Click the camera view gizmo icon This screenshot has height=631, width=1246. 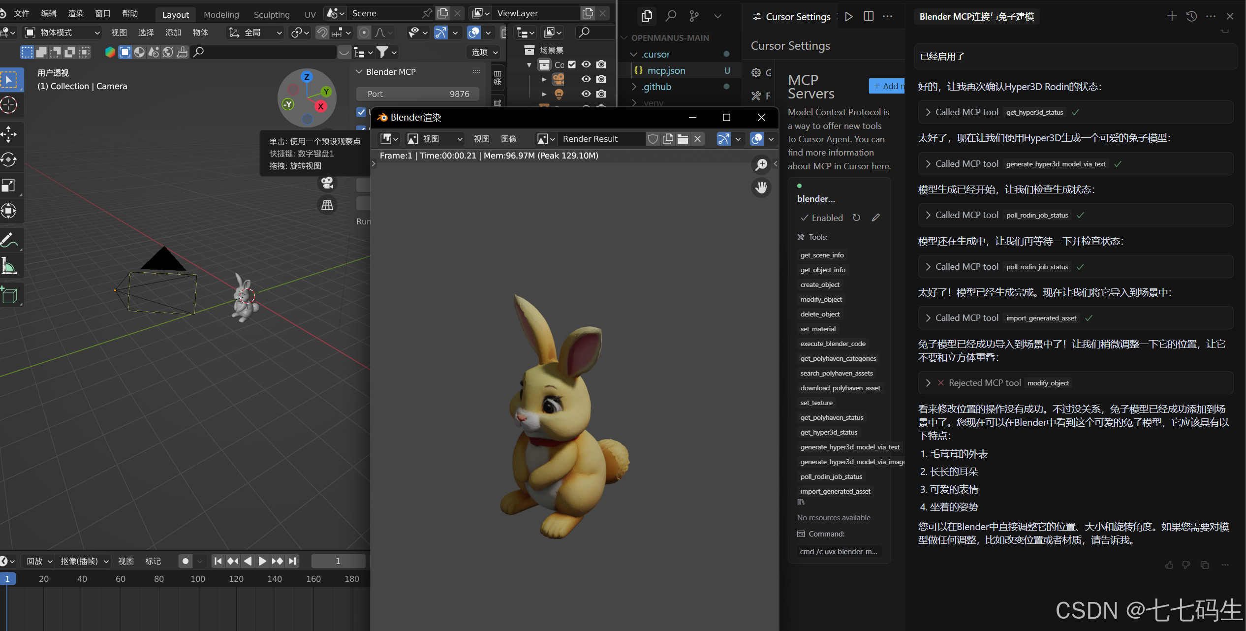pyautogui.click(x=327, y=183)
